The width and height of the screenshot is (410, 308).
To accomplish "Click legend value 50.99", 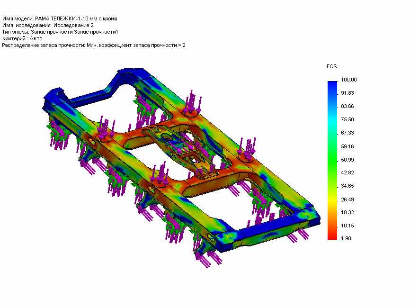I will point(348,160).
